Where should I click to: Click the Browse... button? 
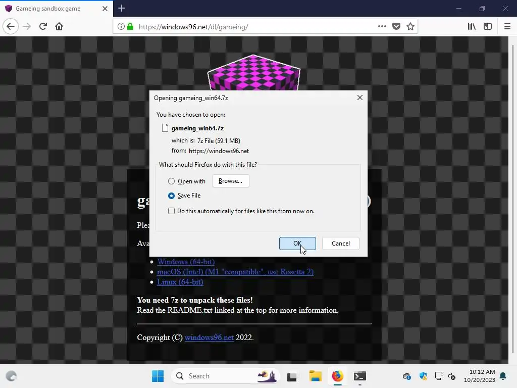pos(230,181)
